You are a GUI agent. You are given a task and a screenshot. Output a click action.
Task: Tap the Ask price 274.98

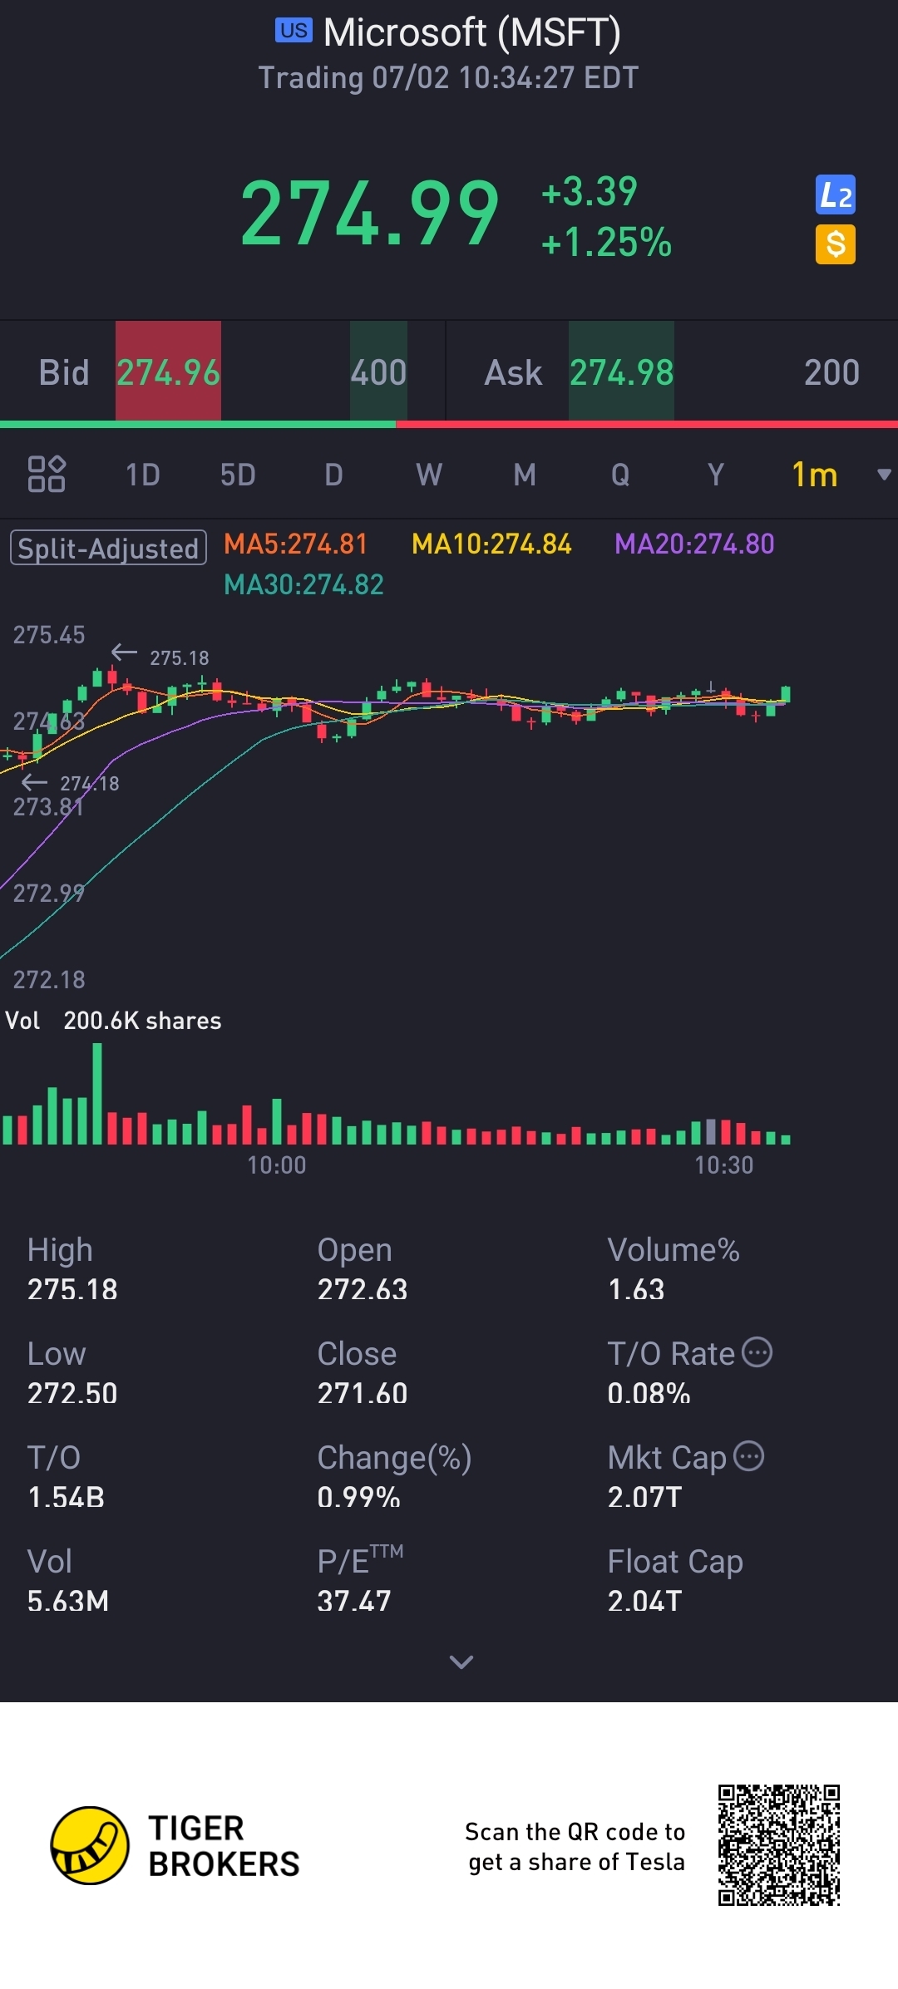tap(621, 372)
